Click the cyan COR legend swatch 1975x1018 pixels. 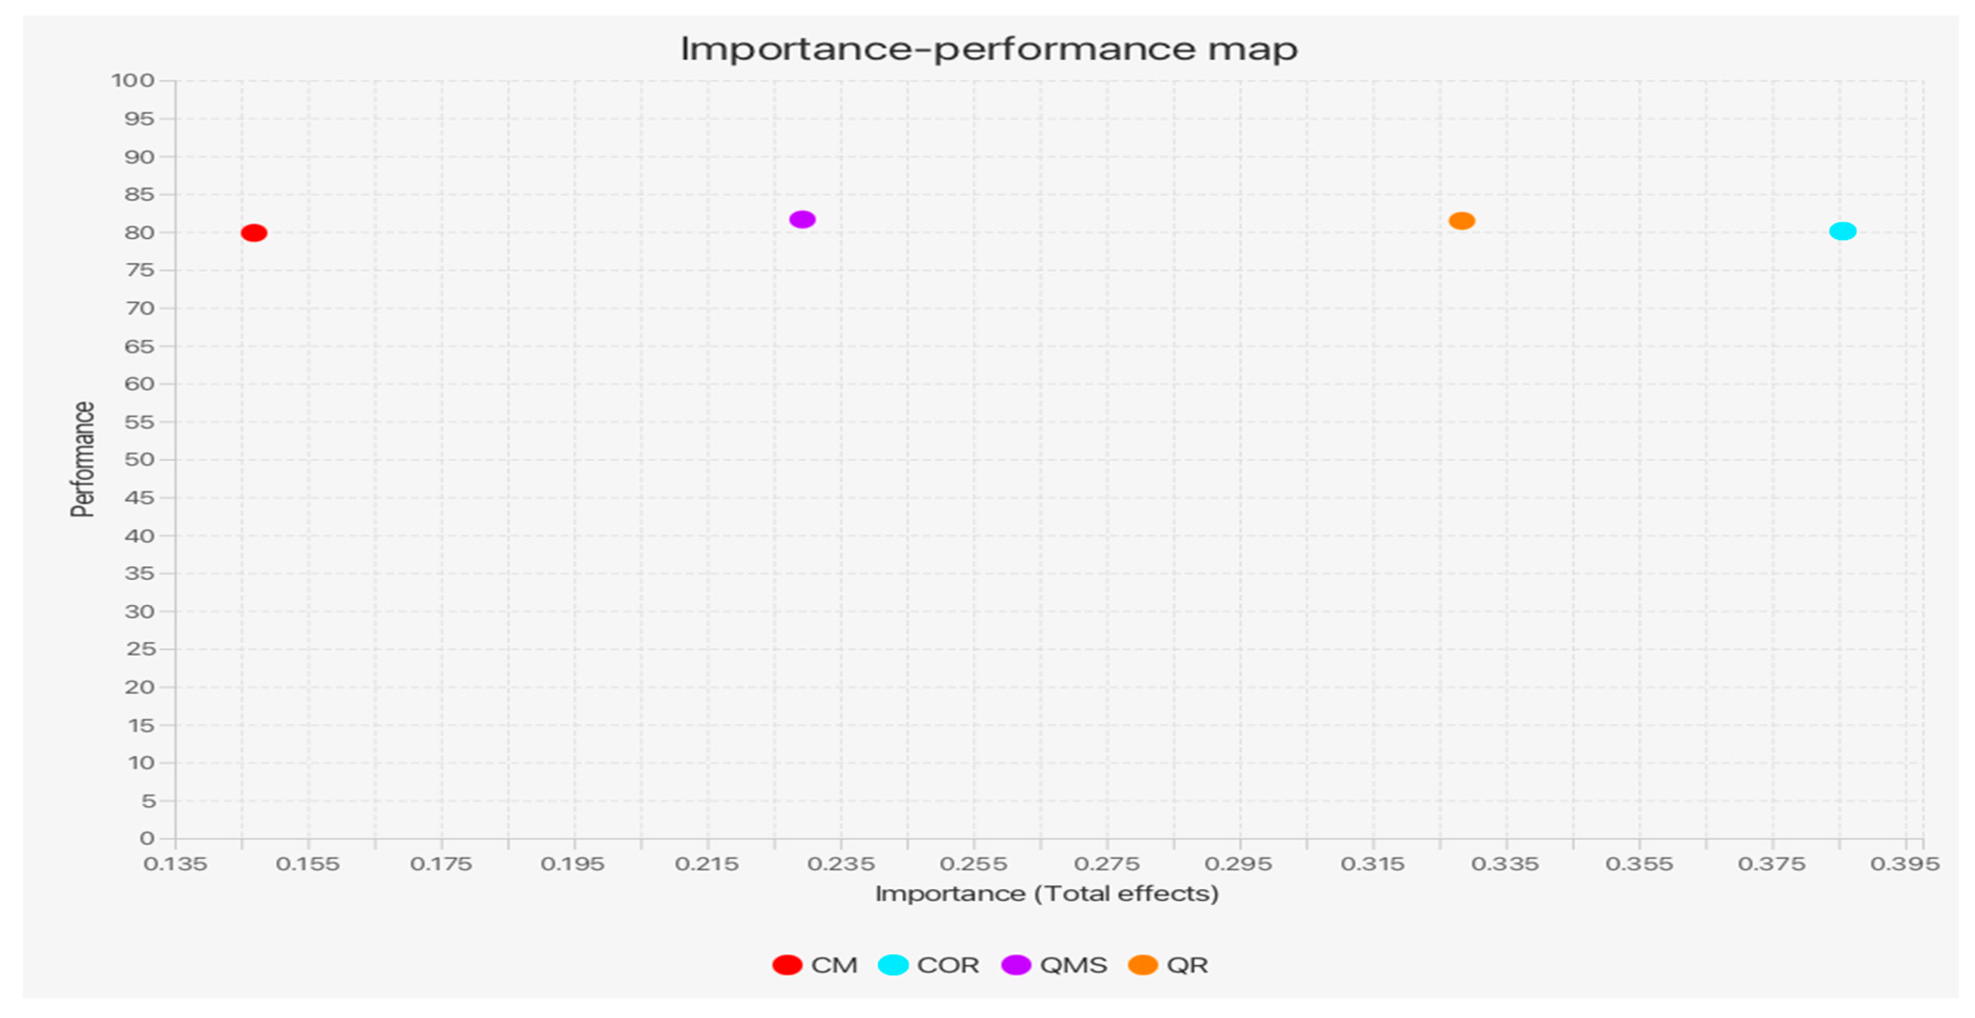coord(892,965)
